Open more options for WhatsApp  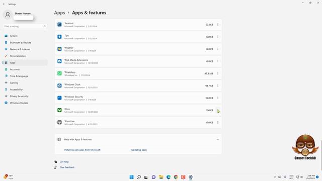tap(218, 73)
